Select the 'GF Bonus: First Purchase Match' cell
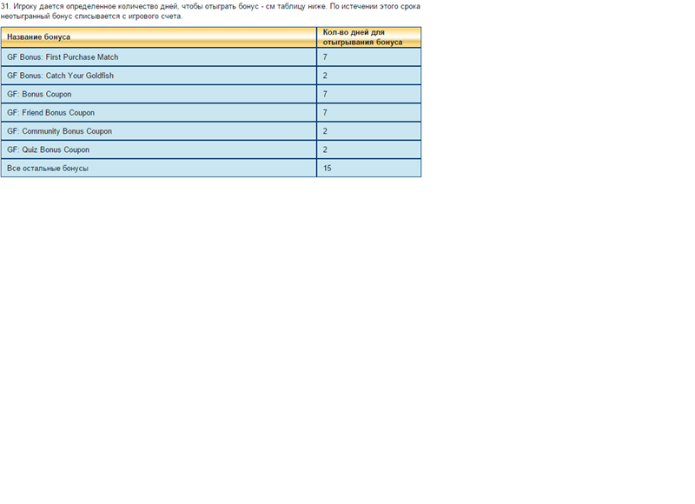 (x=63, y=57)
